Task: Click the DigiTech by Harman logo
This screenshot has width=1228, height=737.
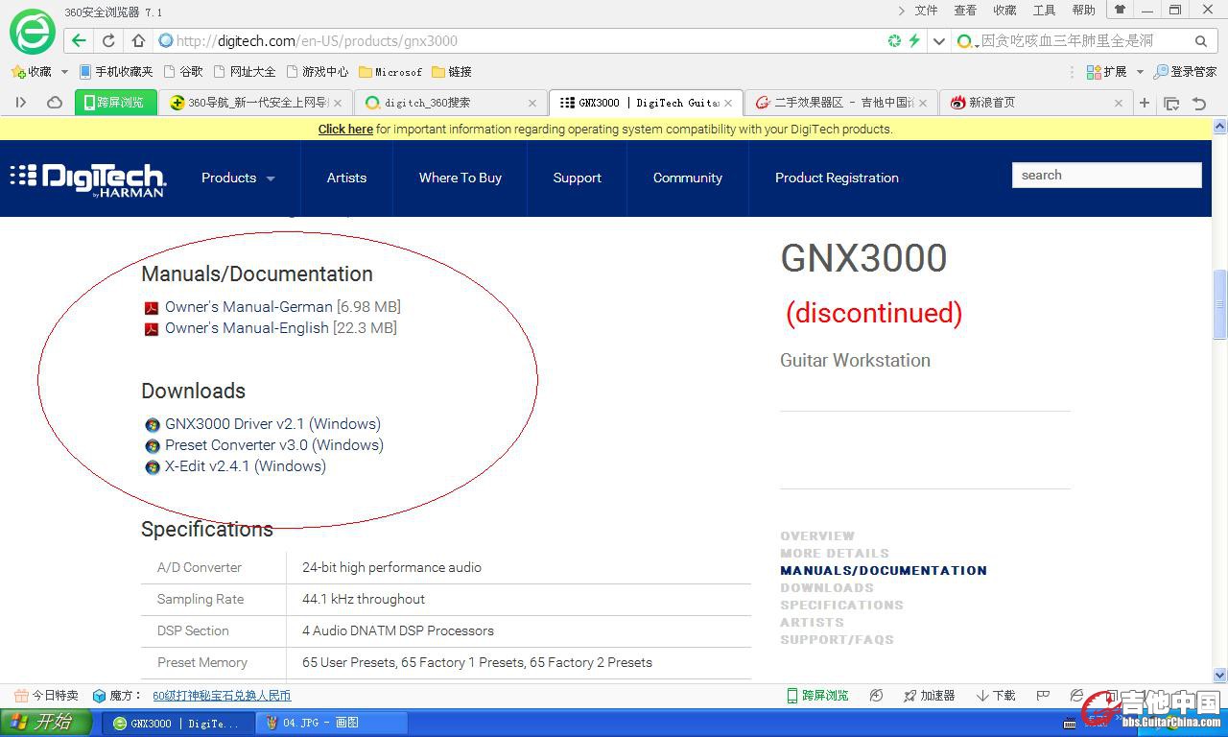Action: tap(88, 178)
